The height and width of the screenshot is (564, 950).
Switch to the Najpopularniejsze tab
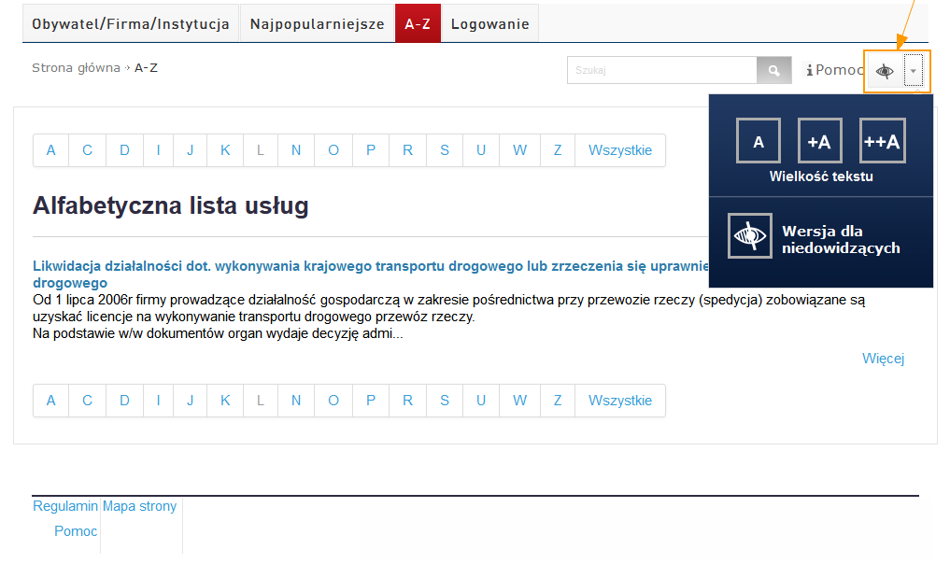[x=318, y=24]
